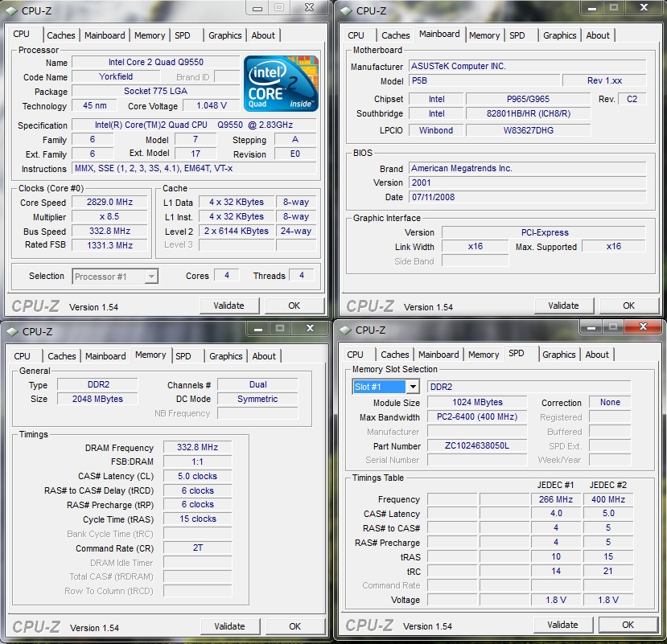Click OK in the Mainboard window

pyautogui.click(x=628, y=306)
